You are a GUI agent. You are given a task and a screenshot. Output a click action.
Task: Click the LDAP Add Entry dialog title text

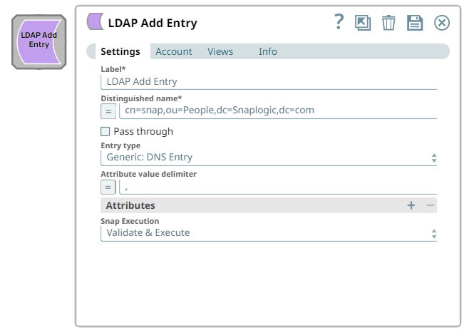153,23
